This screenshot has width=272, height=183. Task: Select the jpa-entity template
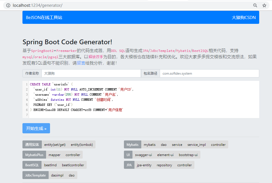tap(144, 165)
